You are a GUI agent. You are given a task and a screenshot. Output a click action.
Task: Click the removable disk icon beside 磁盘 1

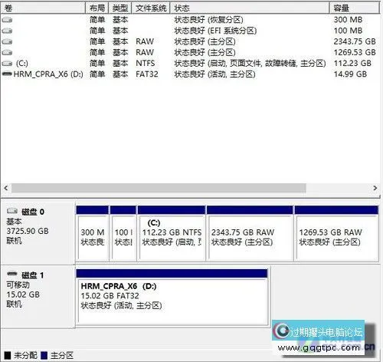pyautogui.click(x=12, y=274)
